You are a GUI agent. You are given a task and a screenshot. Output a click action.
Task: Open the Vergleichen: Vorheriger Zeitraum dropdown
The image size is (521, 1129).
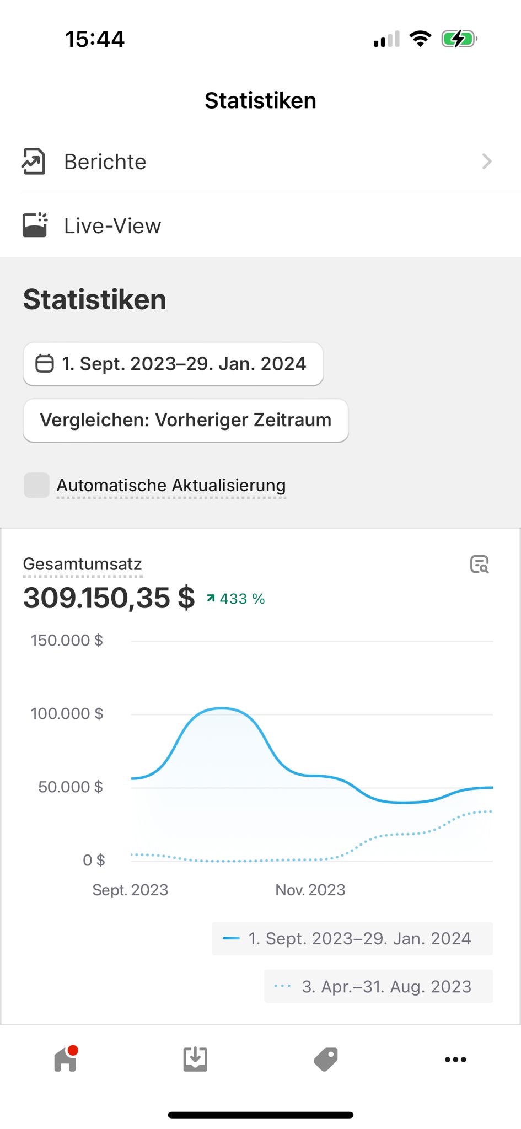[186, 420]
